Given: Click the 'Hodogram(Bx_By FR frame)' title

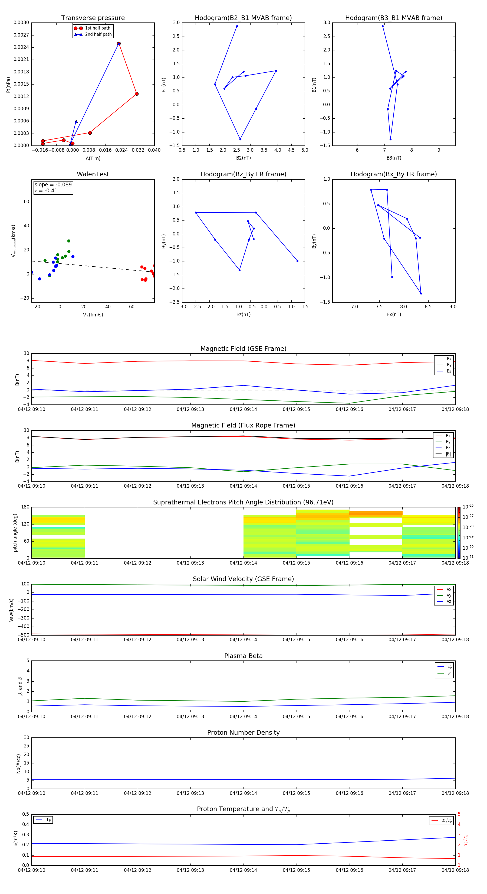Looking at the screenshot, I should 394,174.
